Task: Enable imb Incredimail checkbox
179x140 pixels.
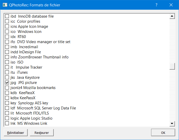Action: [x=7, y=47]
